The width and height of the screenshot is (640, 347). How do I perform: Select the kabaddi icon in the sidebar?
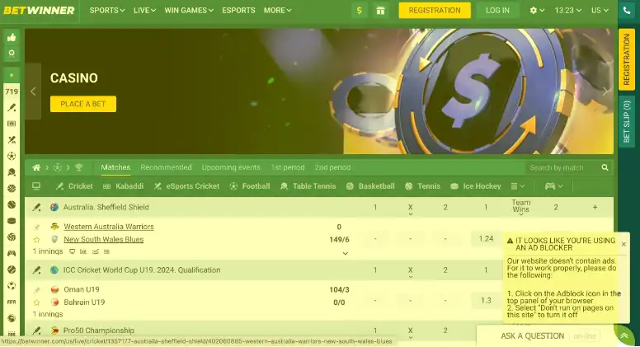coord(12,124)
